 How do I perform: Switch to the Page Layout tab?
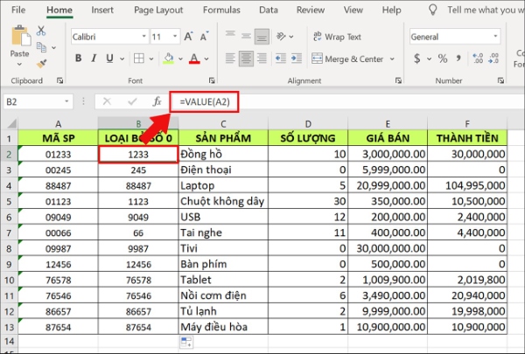point(158,10)
